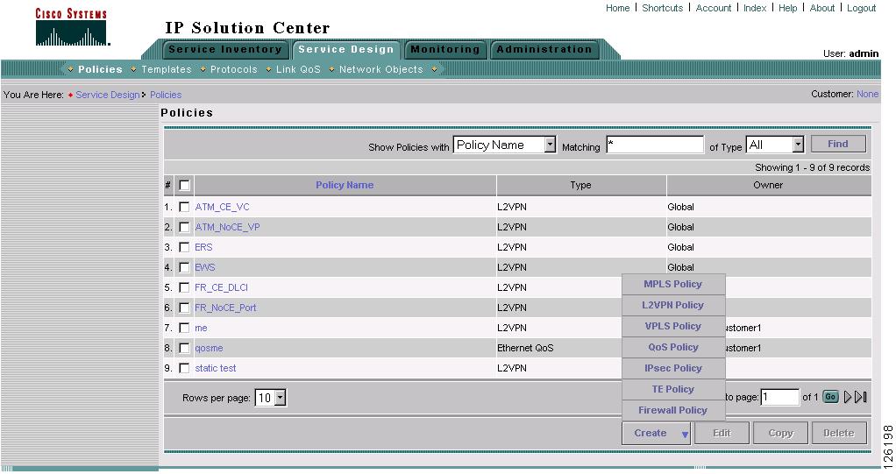Click Policies breadcrumb link
The image size is (896, 474).
[x=166, y=95]
